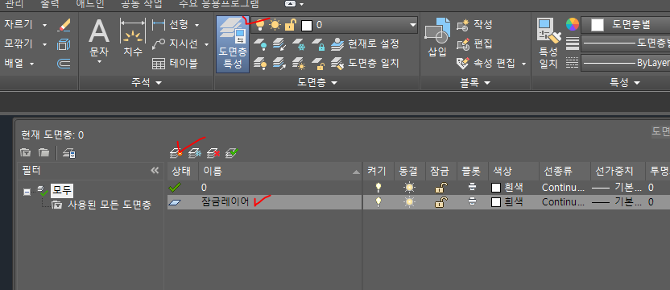Click white color swatch for layer 0

tap(496, 188)
